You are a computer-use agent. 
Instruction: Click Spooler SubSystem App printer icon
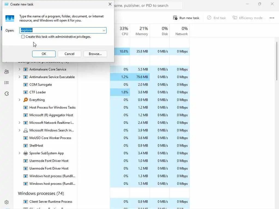pos(26,153)
